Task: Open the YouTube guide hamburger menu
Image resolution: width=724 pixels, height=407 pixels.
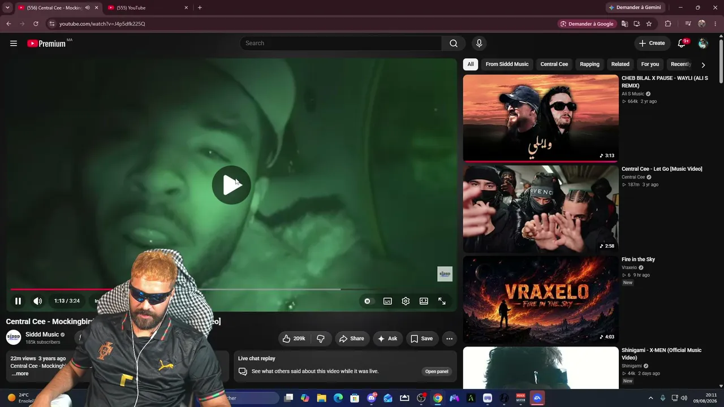Action: click(14, 44)
